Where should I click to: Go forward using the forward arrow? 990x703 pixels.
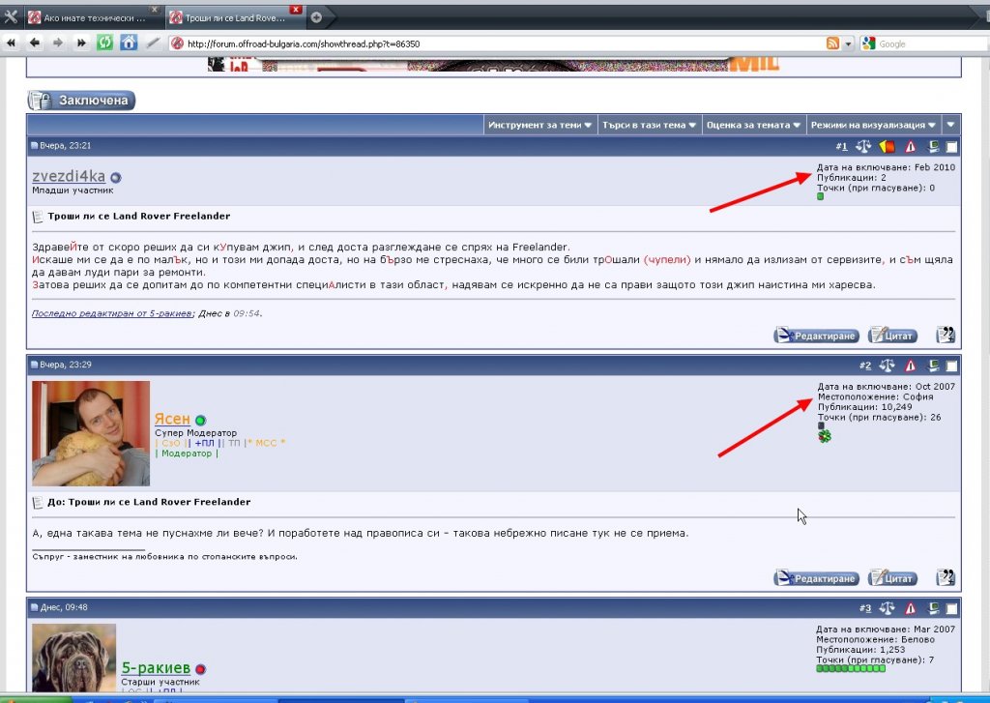coord(58,43)
